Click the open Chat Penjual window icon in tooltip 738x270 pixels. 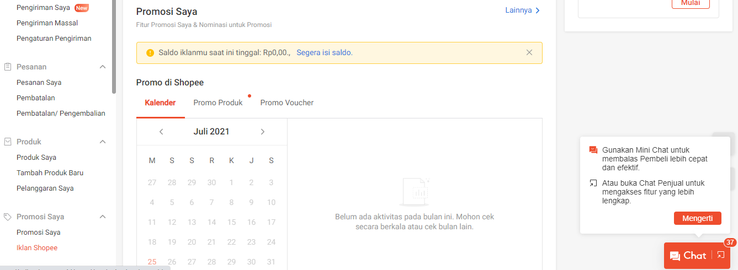click(x=593, y=183)
